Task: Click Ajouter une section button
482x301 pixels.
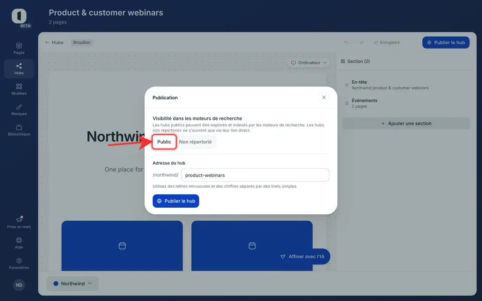Action: tap(406, 123)
